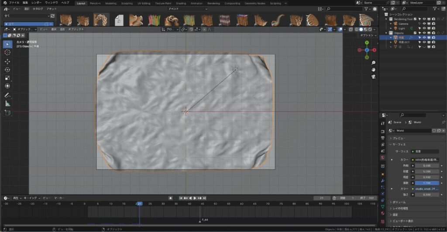447x232 pixels.
Task: Collapse the Rendering Tool collection
Action: (387, 19)
